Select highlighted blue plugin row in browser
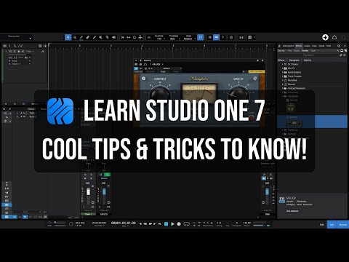 312,122
